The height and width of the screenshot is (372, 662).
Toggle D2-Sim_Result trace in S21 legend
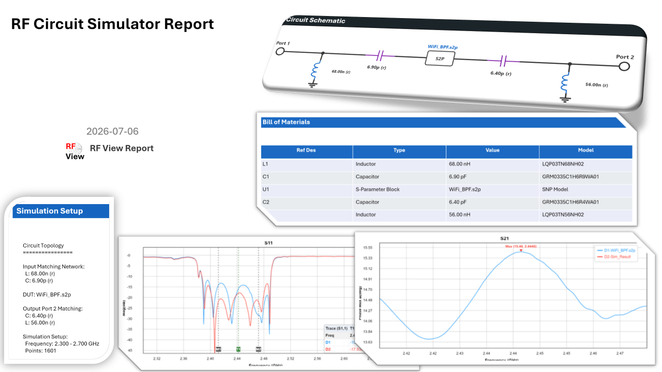point(614,257)
